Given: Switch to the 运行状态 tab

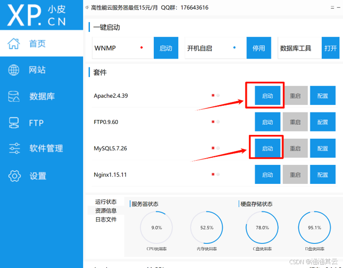Looking at the screenshot, I should pyautogui.click(x=106, y=202).
